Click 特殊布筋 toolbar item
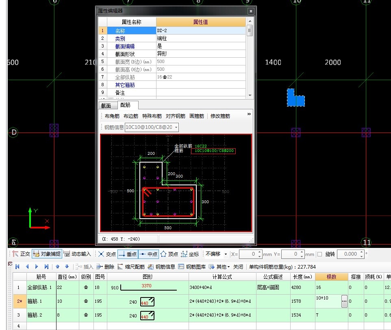 pos(152,116)
